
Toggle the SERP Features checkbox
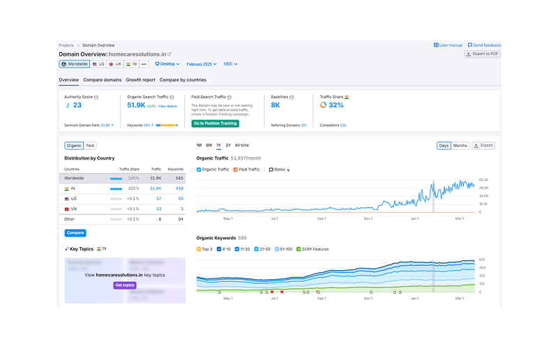tap(299, 249)
